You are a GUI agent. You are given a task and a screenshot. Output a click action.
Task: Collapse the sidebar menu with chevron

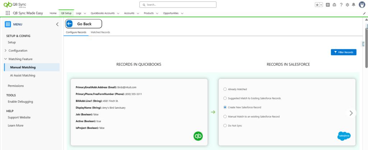coord(57,24)
